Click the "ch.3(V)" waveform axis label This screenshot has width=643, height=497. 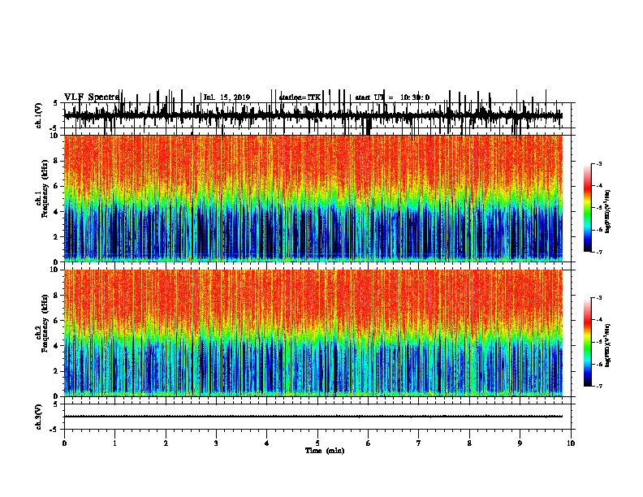(39, 417)
